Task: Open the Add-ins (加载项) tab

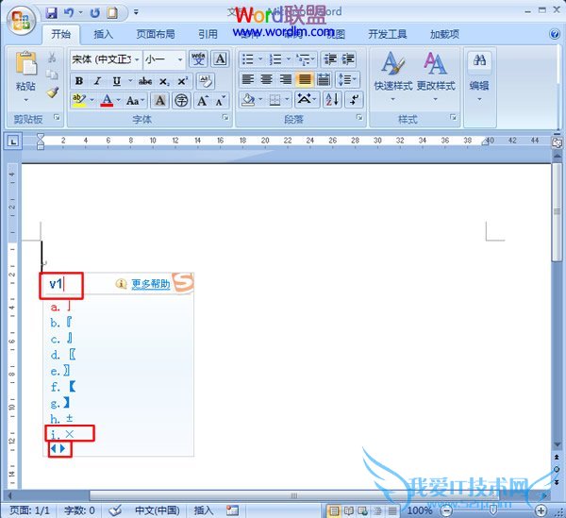Action: 444,34
